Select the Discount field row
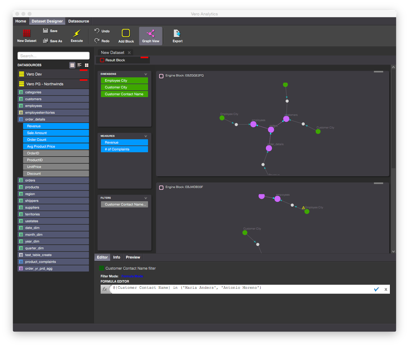The width and height of the screenshot is (409, 347). 56,173
